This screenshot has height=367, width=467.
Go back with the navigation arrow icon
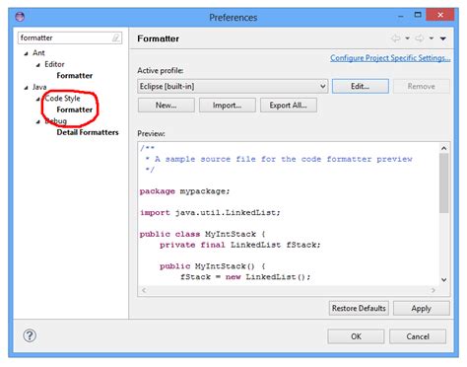click(396, 38)
